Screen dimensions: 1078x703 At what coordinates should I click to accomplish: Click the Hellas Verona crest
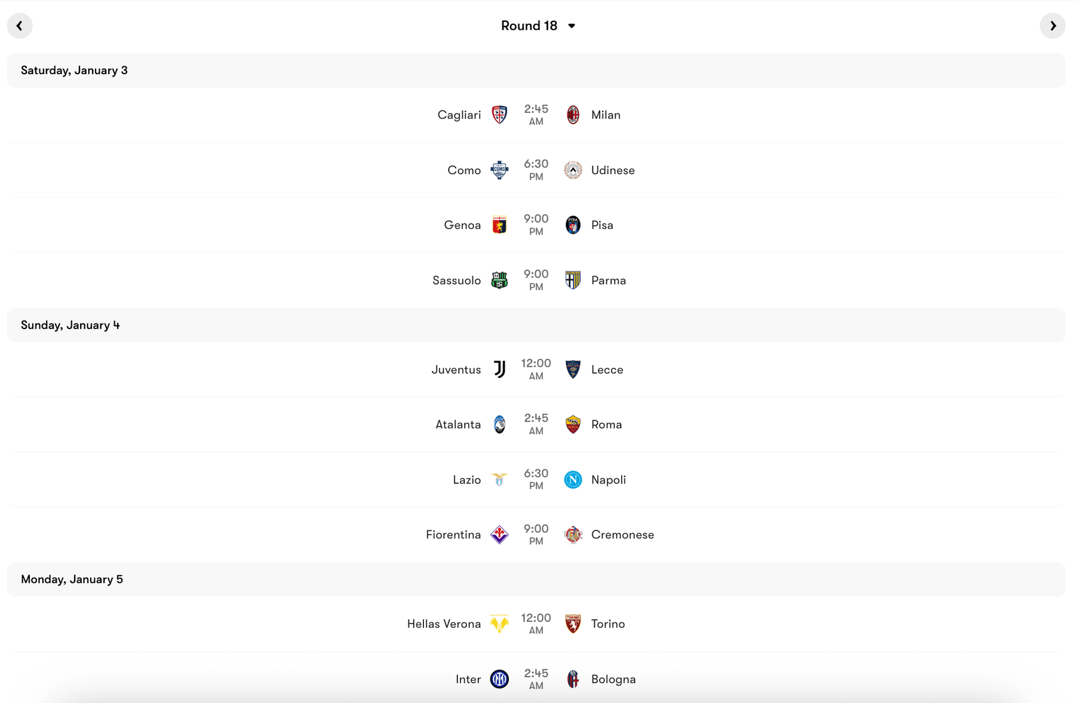click(499, 624)
